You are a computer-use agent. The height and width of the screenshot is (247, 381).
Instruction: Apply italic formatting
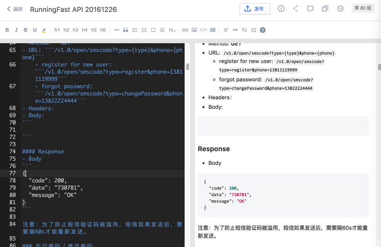point(16,30)
